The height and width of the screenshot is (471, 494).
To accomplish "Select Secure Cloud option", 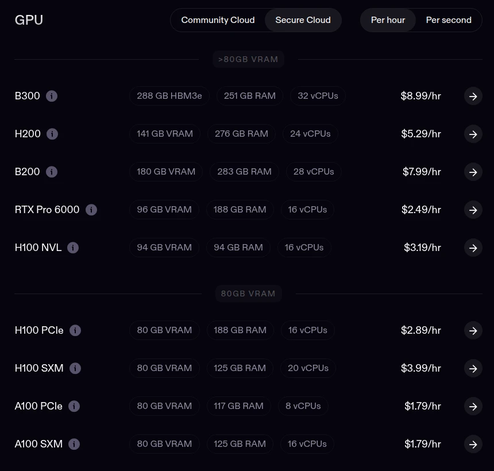I will tap(303, 20).
